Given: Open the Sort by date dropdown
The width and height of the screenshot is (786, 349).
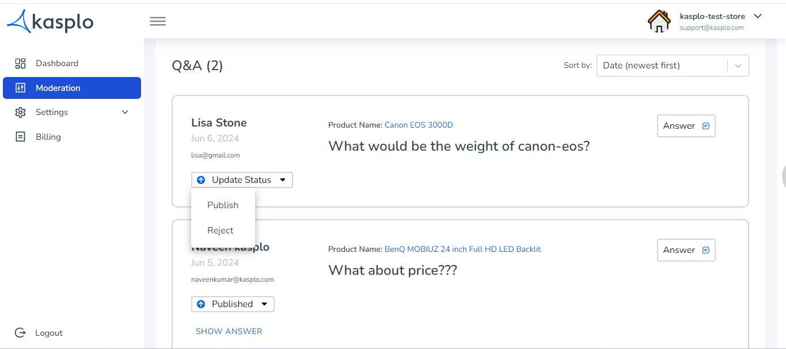Looking at the screenshot, I should (x=673, y=66).
